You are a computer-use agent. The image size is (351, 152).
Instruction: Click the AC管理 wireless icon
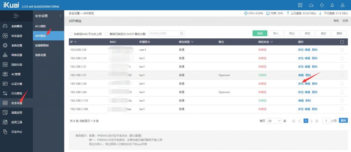5,74
